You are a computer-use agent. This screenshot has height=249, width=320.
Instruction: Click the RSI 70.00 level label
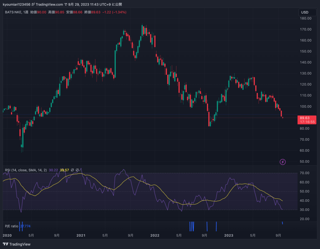(304, 173)
